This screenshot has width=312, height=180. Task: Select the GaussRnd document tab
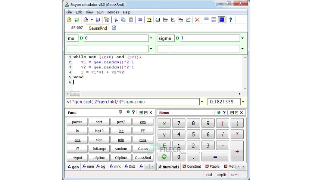[x=98, y=28]
